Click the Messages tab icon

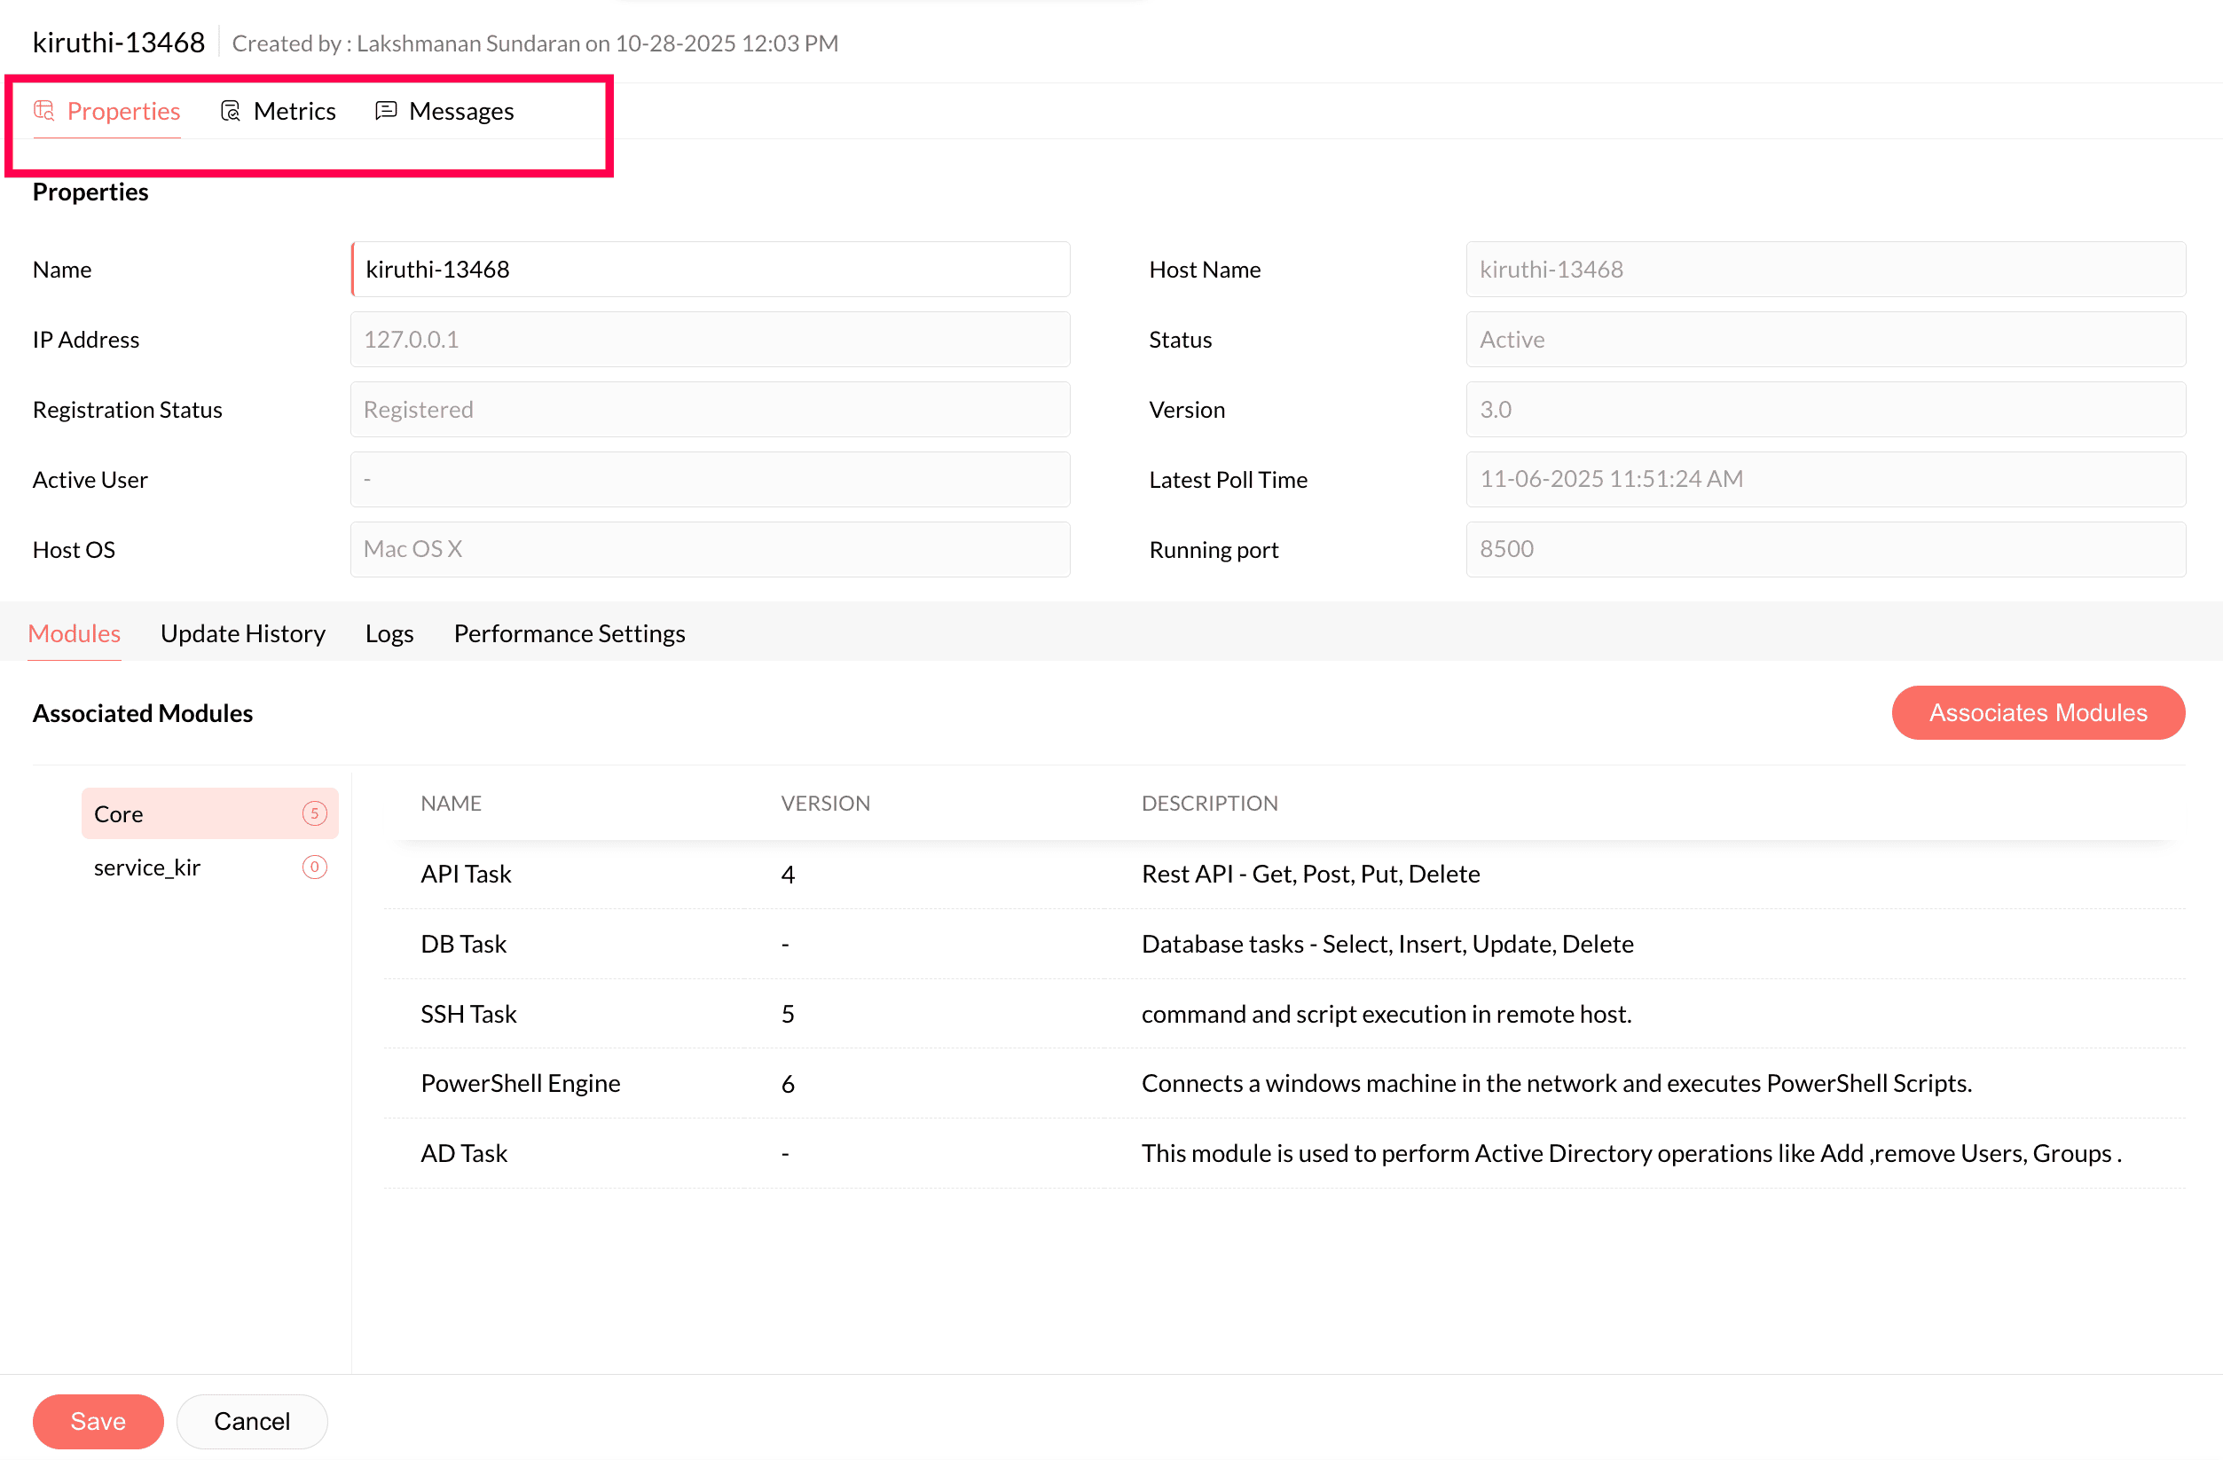[x=386, y=111]
